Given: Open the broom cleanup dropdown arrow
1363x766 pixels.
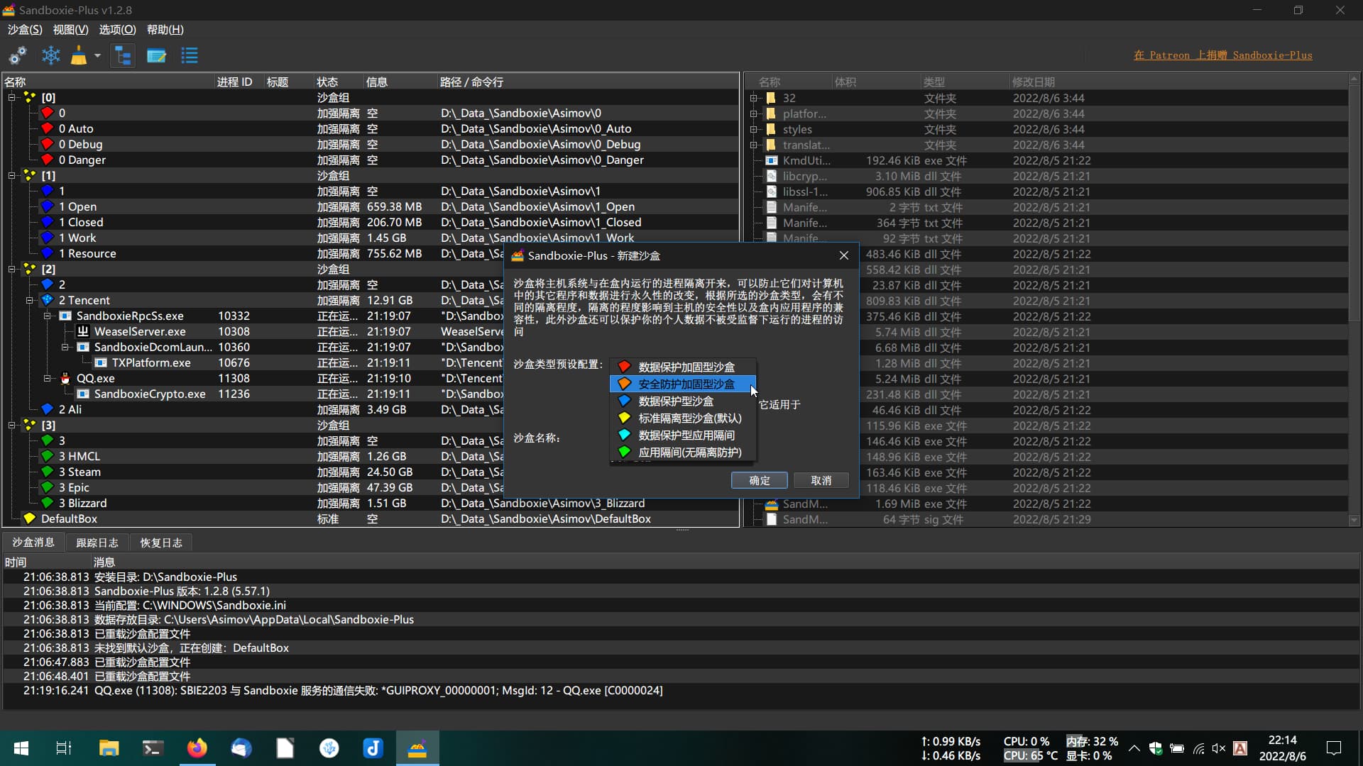Looking at the screenshot, I should [97, 55].
